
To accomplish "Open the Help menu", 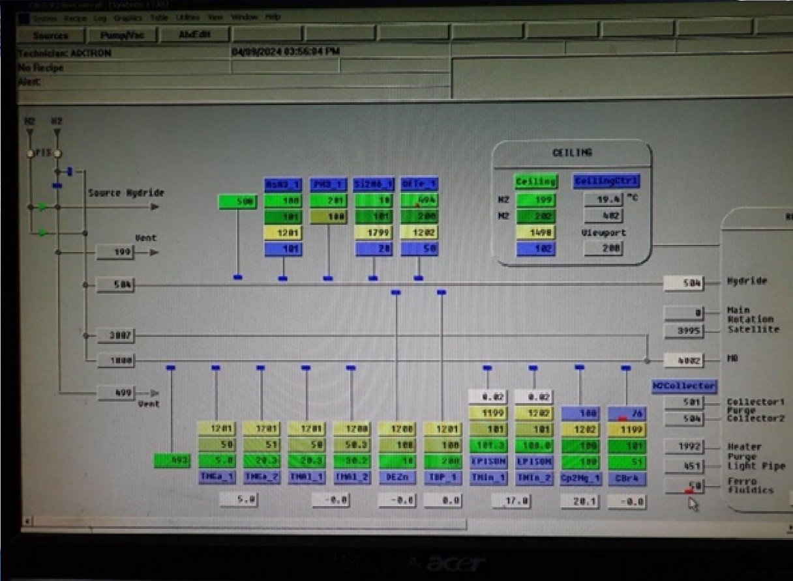I will (x=272, y=17).
